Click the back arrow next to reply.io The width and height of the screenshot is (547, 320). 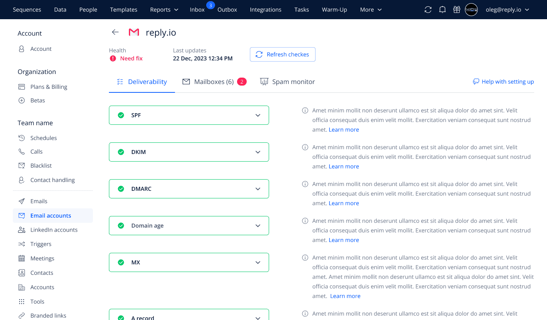115,32
